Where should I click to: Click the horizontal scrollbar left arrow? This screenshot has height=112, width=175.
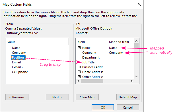click(78, 81)
